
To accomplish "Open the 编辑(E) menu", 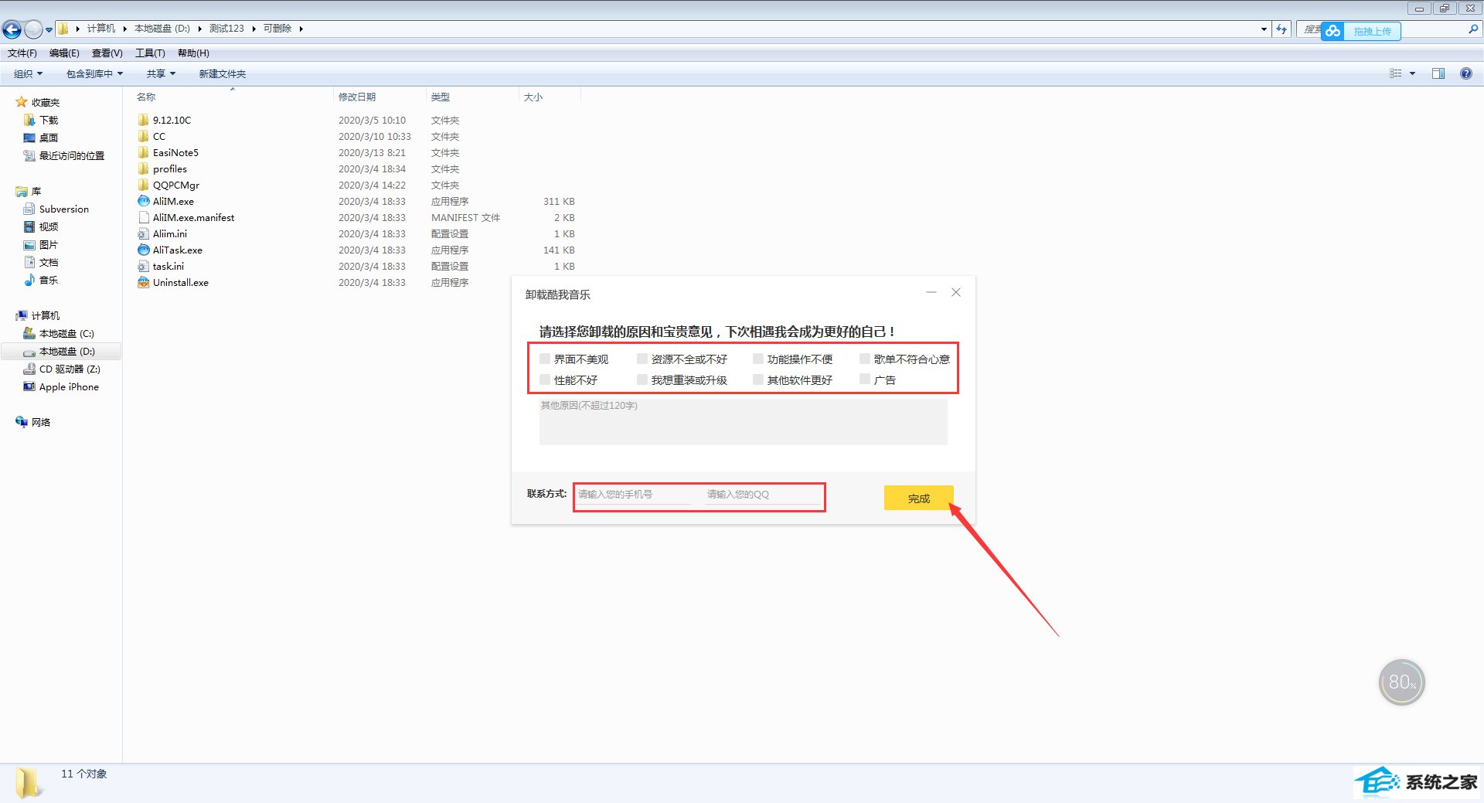I will 64,53.
